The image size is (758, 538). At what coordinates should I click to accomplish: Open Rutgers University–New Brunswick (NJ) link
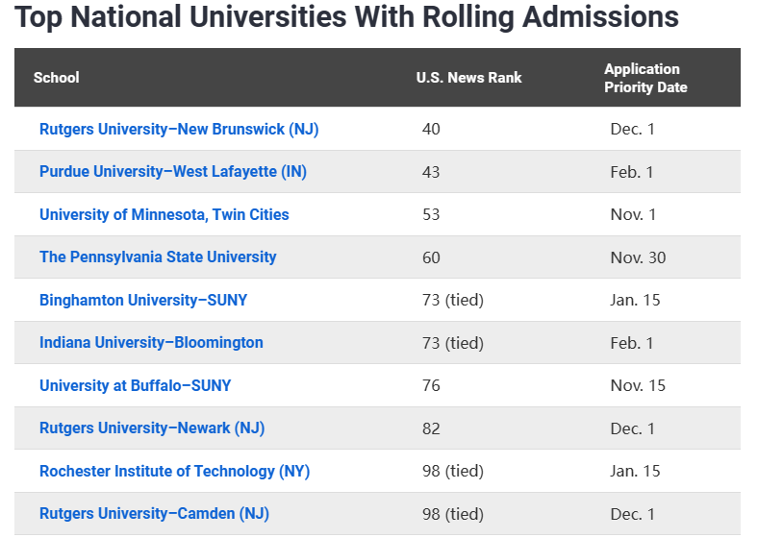point(179,130)
